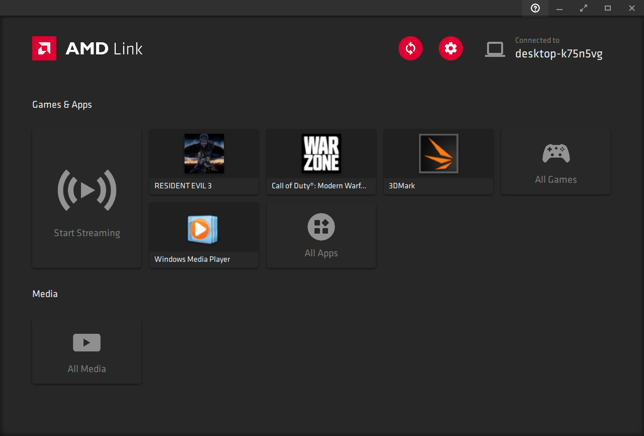Toggle fullscreen with the diagonal arrows icon
644x436 pixels.
(x=584, y=8)
